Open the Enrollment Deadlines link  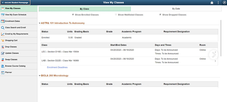click(x=57, y=67)
